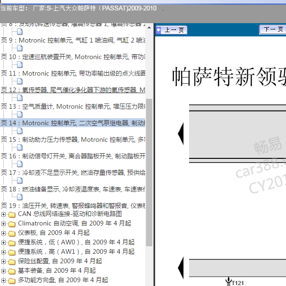Click the 上一页 previous page button

click(172, 30)
